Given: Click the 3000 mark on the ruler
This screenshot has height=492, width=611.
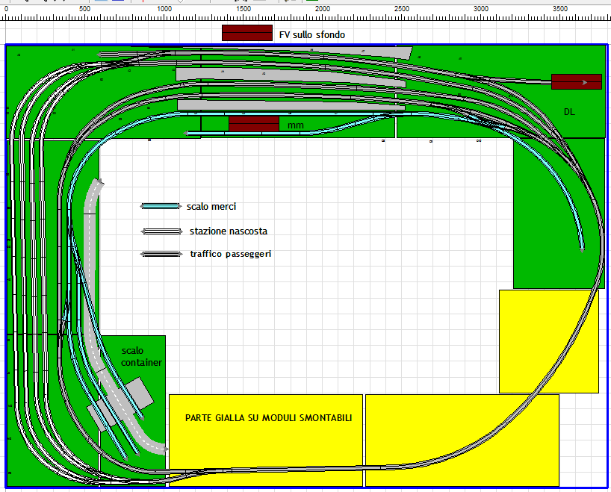Looking at the screenshot, I should [x=481, y=8].
